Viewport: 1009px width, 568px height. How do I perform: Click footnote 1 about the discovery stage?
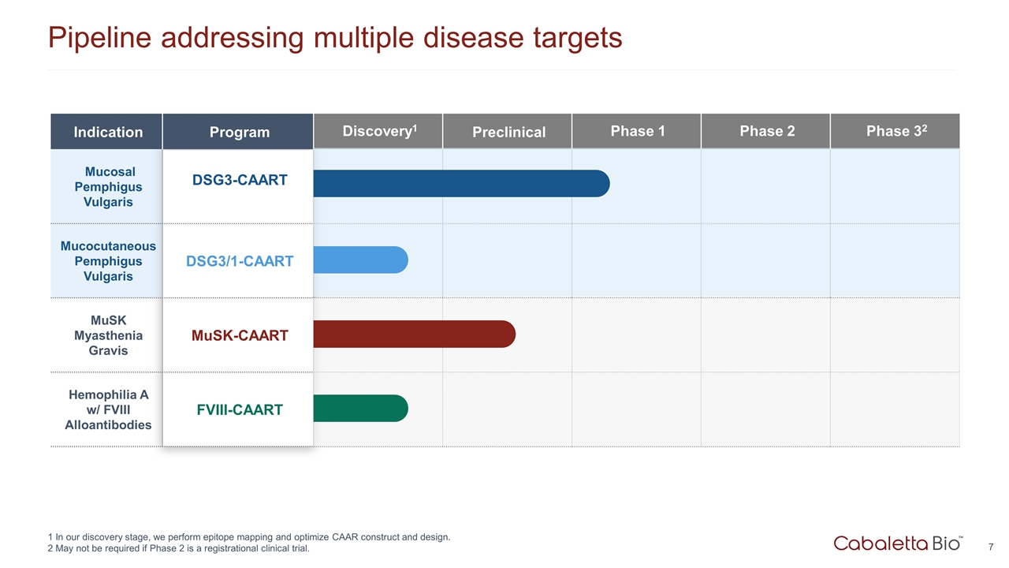(249, 537)
